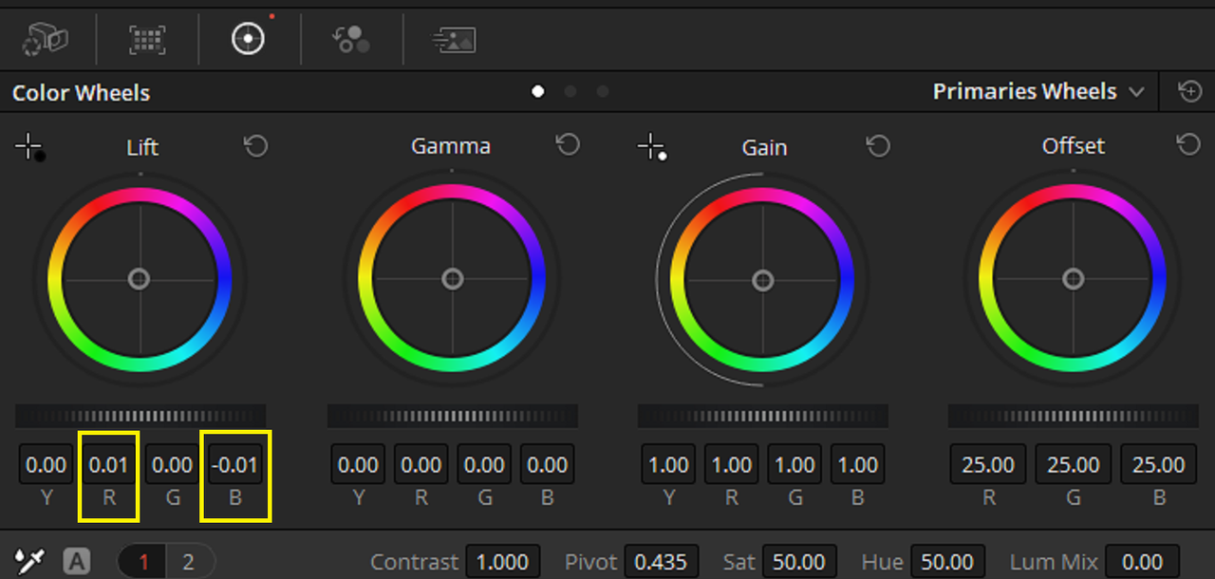Open the Motion Effects palette icon
1215x579 pixels.
click(x=454, y=39)
